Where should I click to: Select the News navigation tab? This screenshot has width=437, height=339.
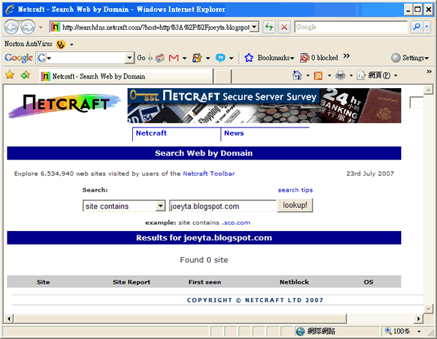(x=234, y=133)
